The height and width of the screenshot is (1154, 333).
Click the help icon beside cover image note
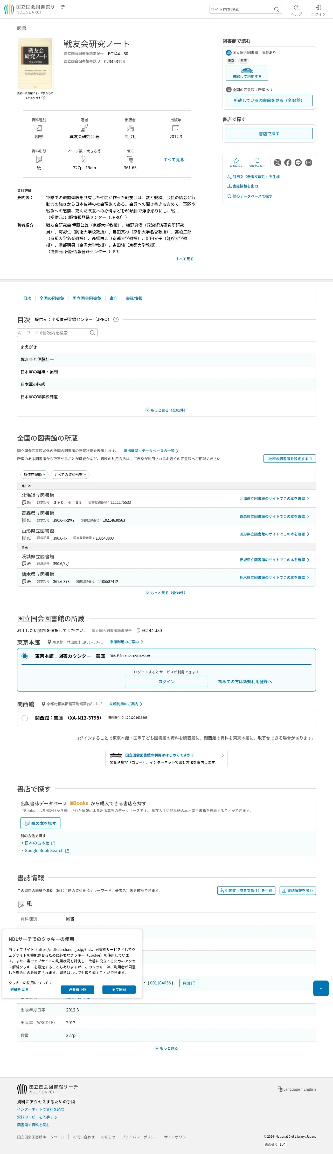tap(43, 98)
